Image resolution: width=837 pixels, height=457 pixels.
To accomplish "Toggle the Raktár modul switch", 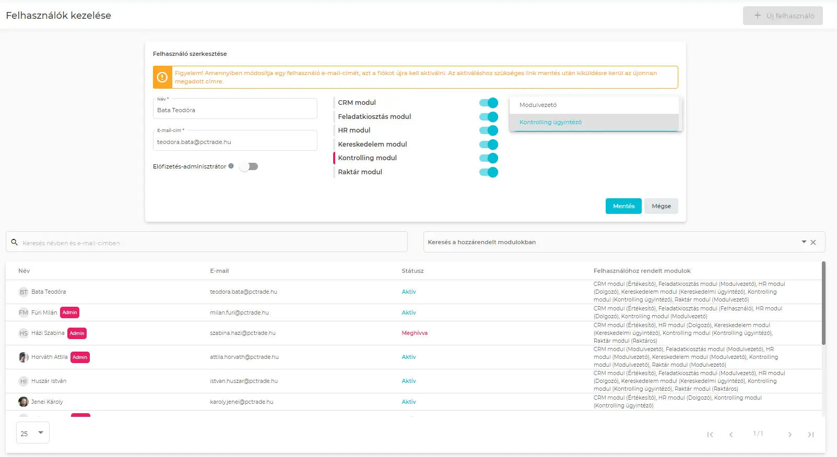I will coord(489,172).
